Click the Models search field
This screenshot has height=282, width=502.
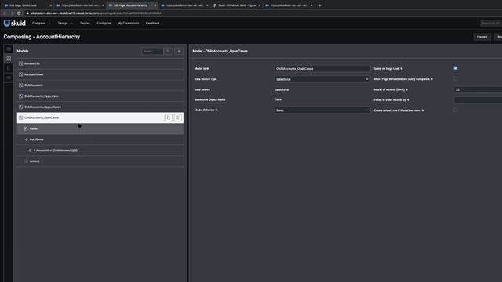(152, 51)
